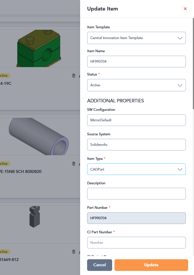
Task: Focus the SW Configuration input field
Action: click(x=136, y=120)
